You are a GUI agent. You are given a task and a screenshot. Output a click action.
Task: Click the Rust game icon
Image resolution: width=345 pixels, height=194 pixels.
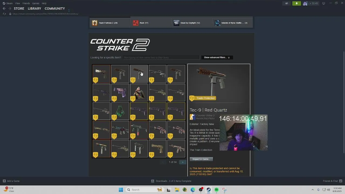136,23
